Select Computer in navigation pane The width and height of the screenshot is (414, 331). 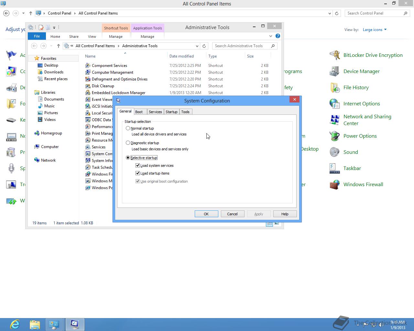tap(50, 147)
